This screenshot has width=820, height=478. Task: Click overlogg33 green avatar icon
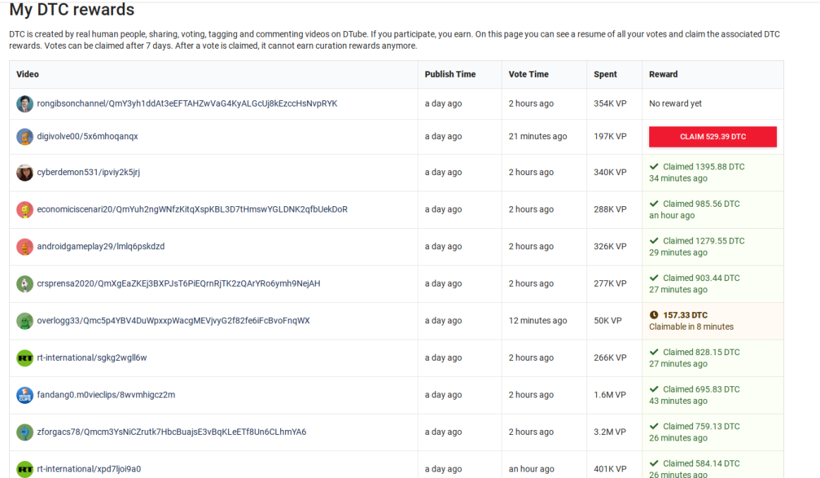[25, 321]
